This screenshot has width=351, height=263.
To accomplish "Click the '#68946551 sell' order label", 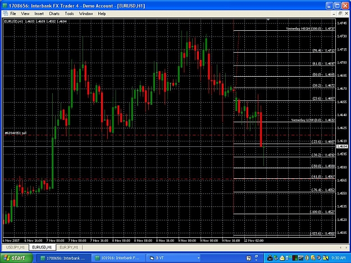I will click(16, 133).
